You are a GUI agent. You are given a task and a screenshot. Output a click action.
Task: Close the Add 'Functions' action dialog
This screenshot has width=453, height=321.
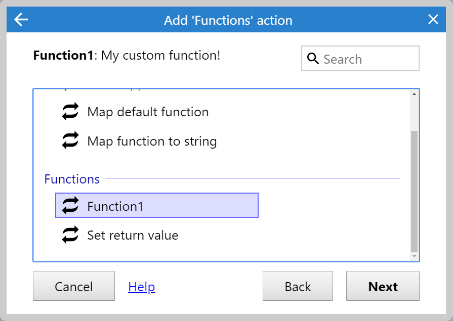[x=433, y=20]
